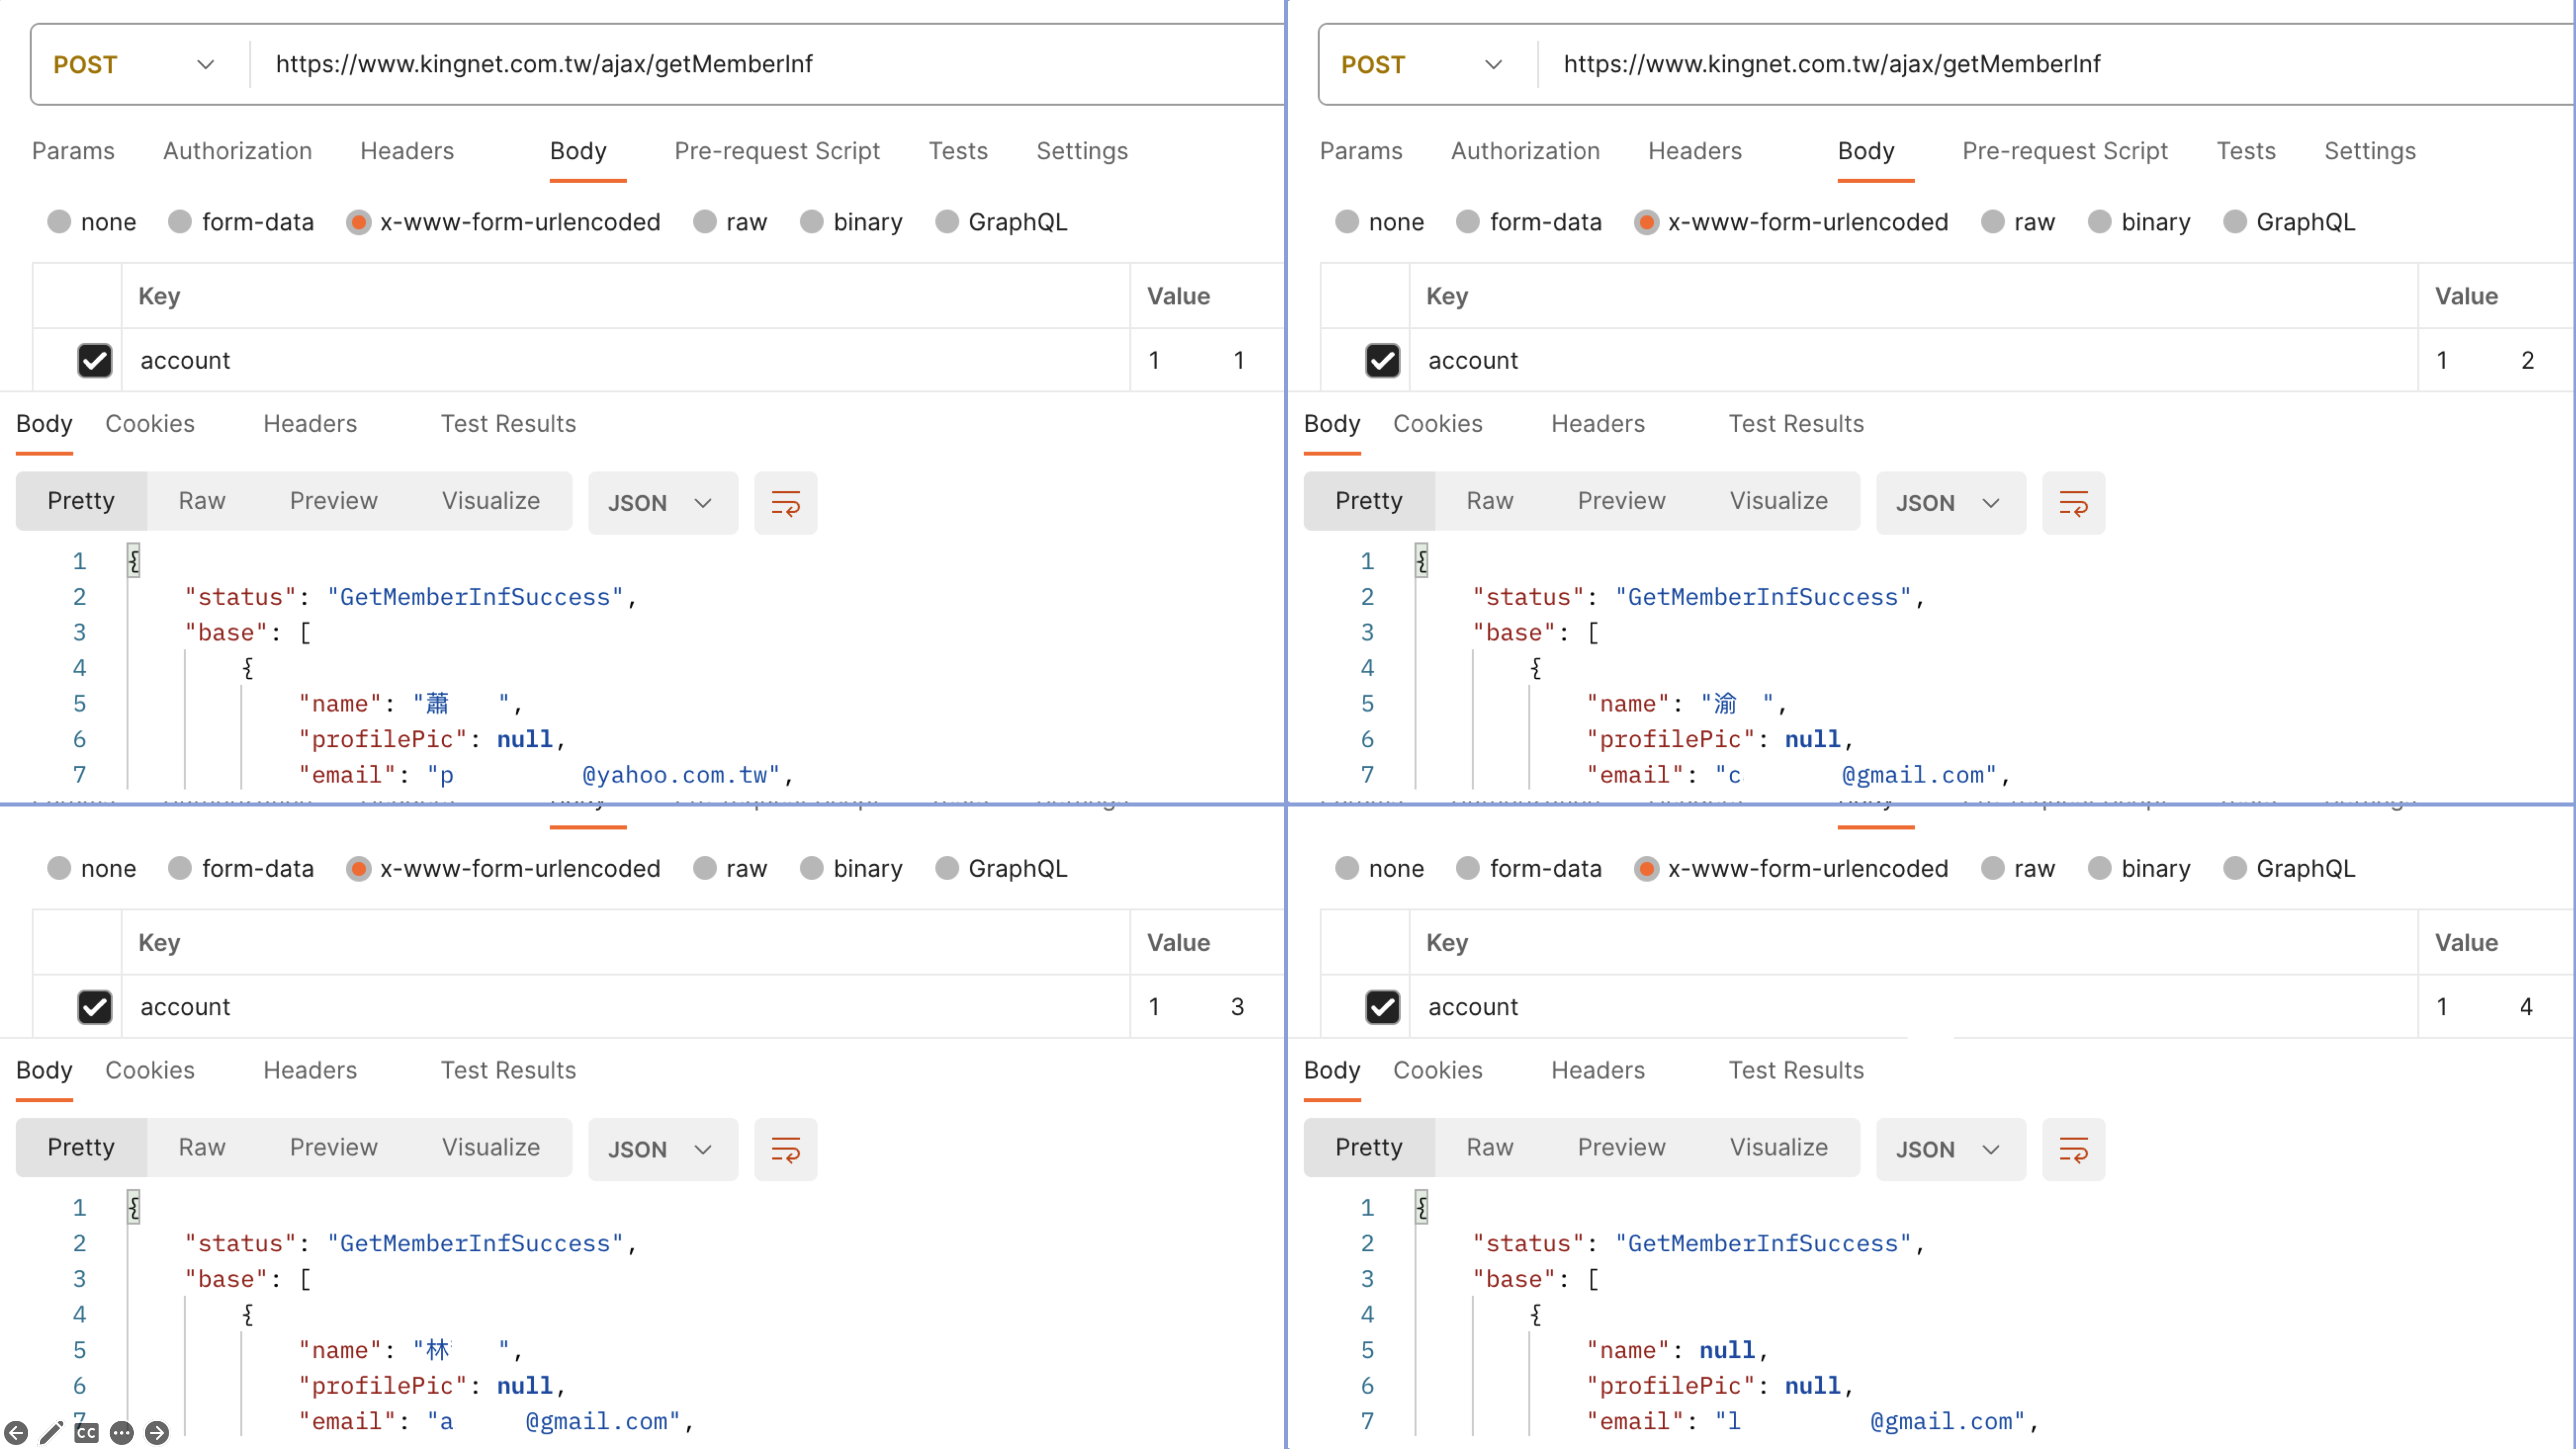Click the account value cell in bottom-right panel

[x=2496, y=1007]
